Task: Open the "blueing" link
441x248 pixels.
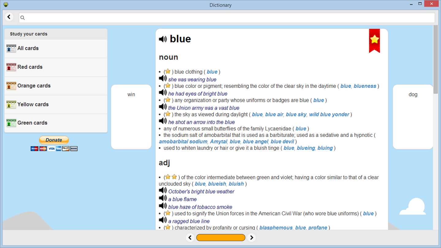Action: (306, 148)
